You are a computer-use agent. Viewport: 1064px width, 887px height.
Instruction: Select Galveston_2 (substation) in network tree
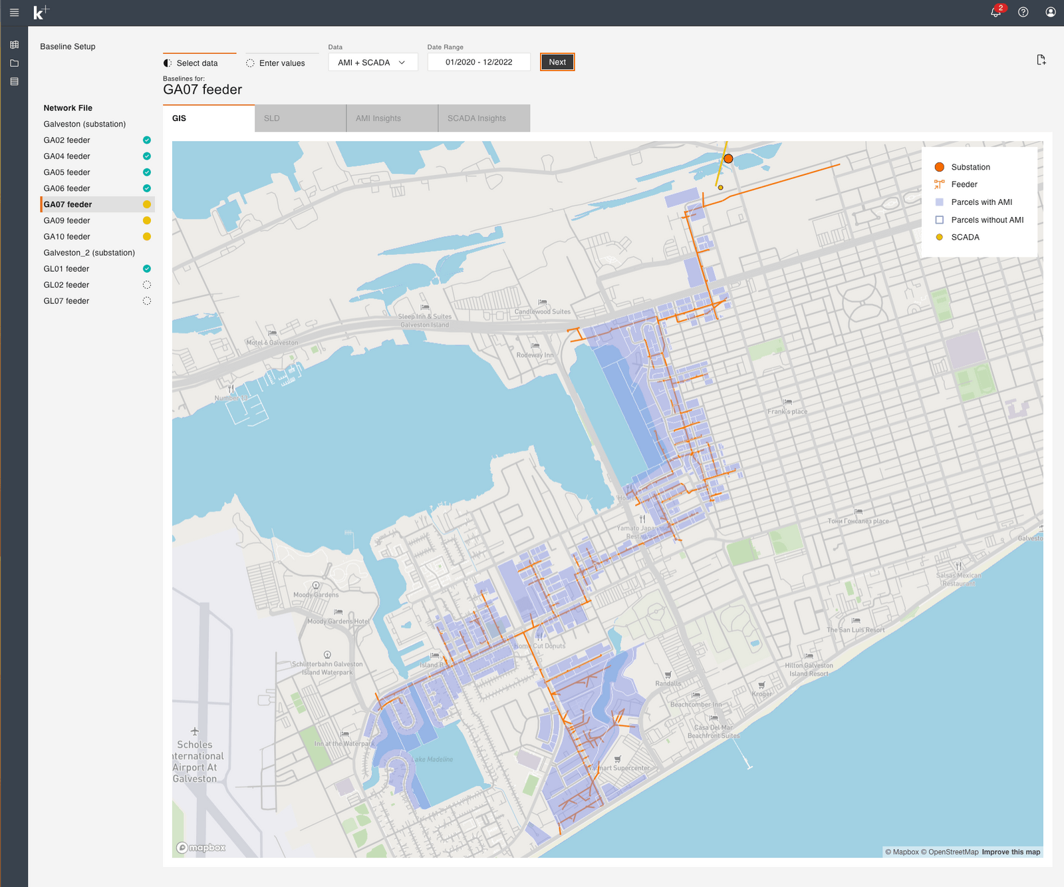[x=89, y=253]
